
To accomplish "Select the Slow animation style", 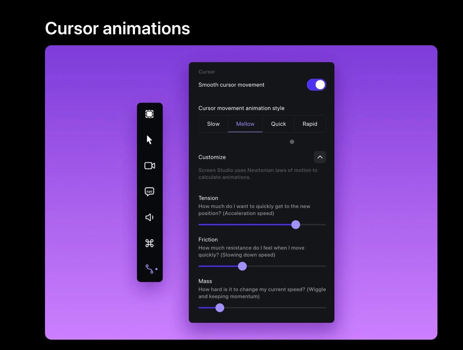I will [213, 124].
